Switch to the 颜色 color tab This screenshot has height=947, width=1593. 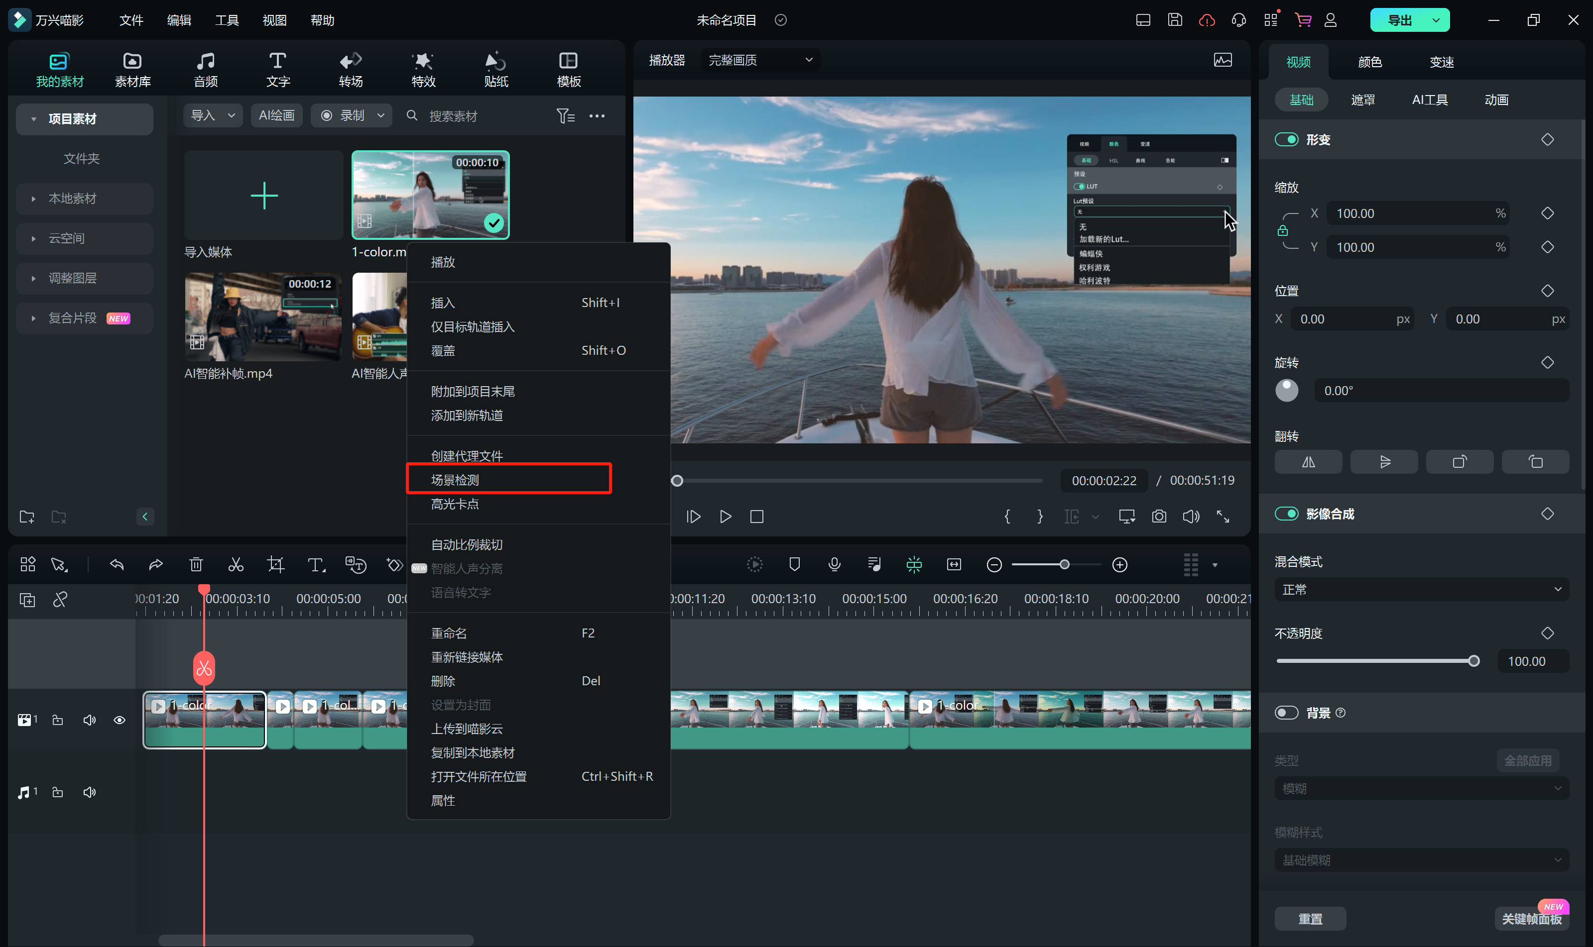1369,62
